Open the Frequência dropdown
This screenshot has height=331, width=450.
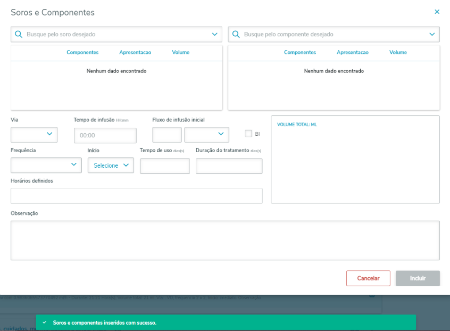pyautogui.click(x=46, y=165)
